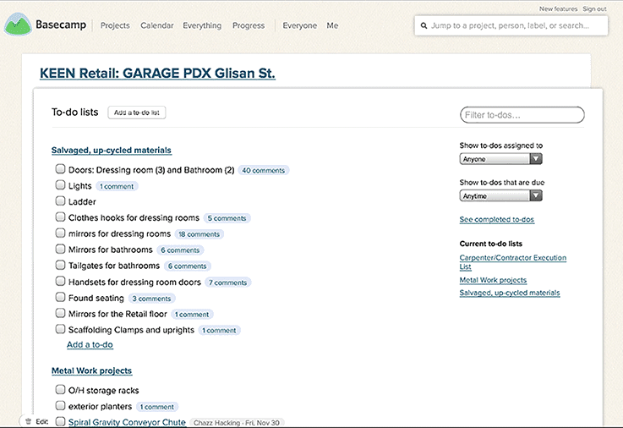Check Spiral Gravity Conveyor Chute to-do
The height and width of the screenshot is (428, 623).
[60, 421]
